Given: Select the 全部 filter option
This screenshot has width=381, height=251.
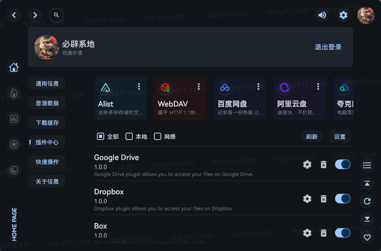Looking at the screenshot, I should click(108, 137).
